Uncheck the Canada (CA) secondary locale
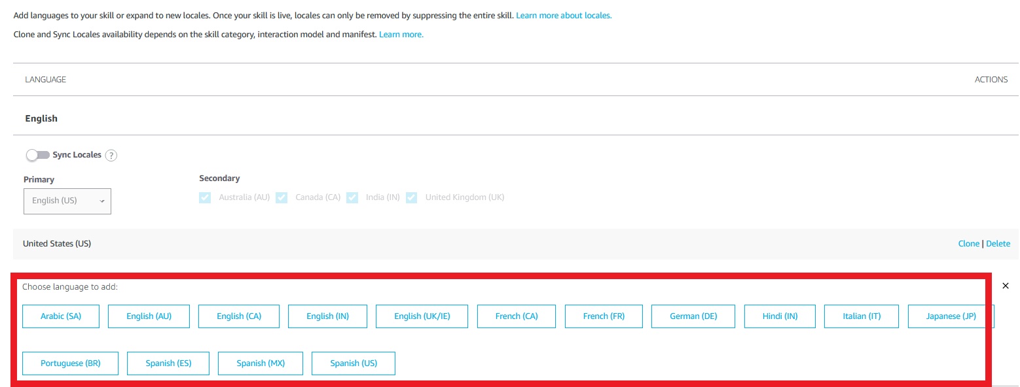1020x387 pixels. 281,197
